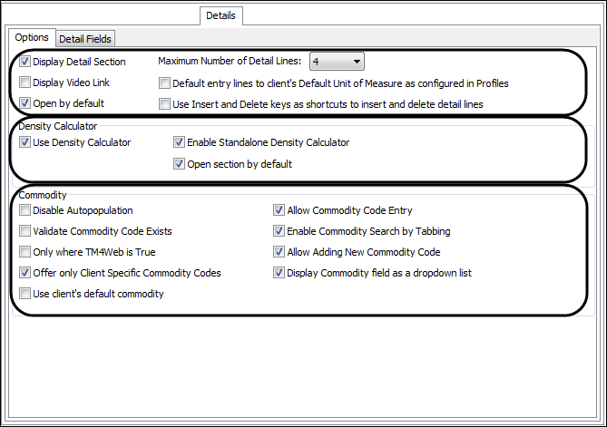Uncheck Enable Standalone Density Calculator

(x=179, y=142)
